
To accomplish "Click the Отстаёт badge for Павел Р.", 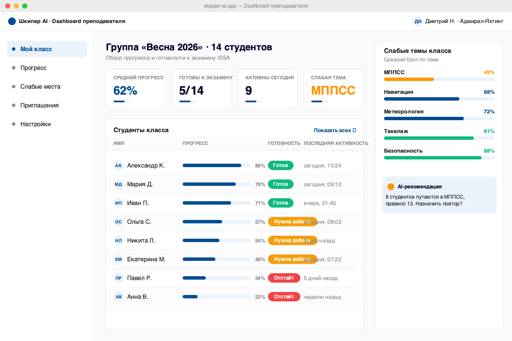I will [284, 278].
